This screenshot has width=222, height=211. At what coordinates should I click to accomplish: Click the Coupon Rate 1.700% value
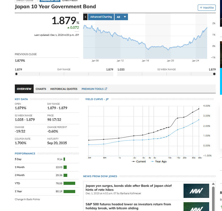click(x=21, y=143)
